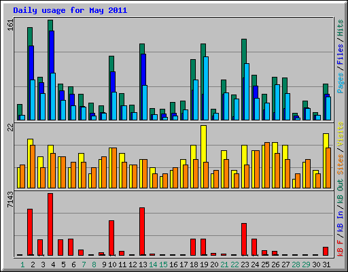The height and width of the screenshot is (272, 348).
Task: Click the green hits bar for day 10
Action: [x=111, y=64]
